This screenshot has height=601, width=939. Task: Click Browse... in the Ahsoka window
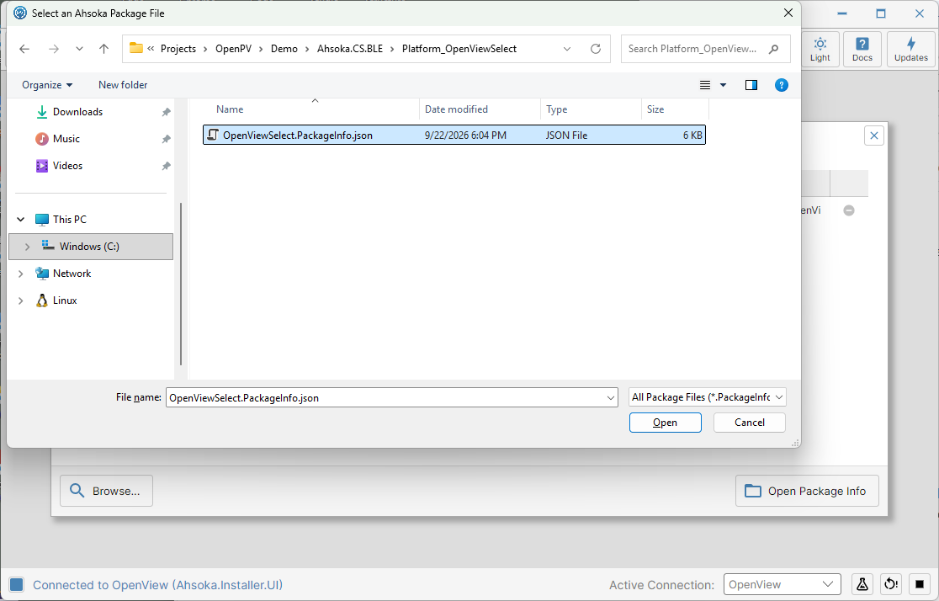pos(106,491)
